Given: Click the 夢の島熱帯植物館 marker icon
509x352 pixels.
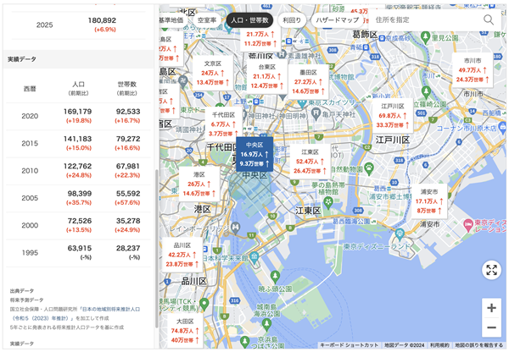Looking at the screenshot, I should [x=328, y=202].
